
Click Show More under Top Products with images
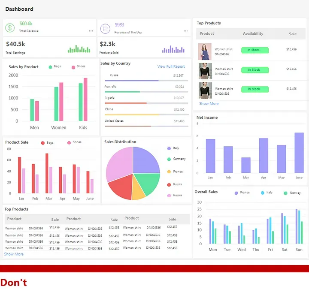click(209, 104)
